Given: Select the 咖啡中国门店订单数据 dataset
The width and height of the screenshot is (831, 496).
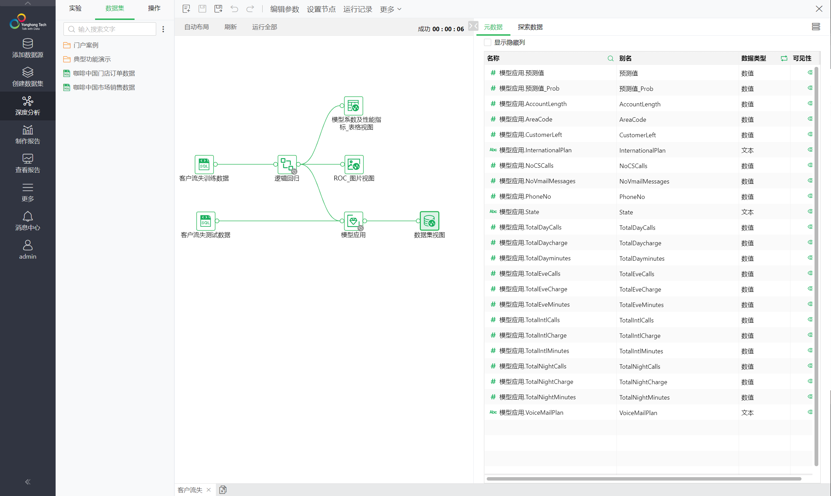Looking at the screenshot, I should (x=99, y=73).
